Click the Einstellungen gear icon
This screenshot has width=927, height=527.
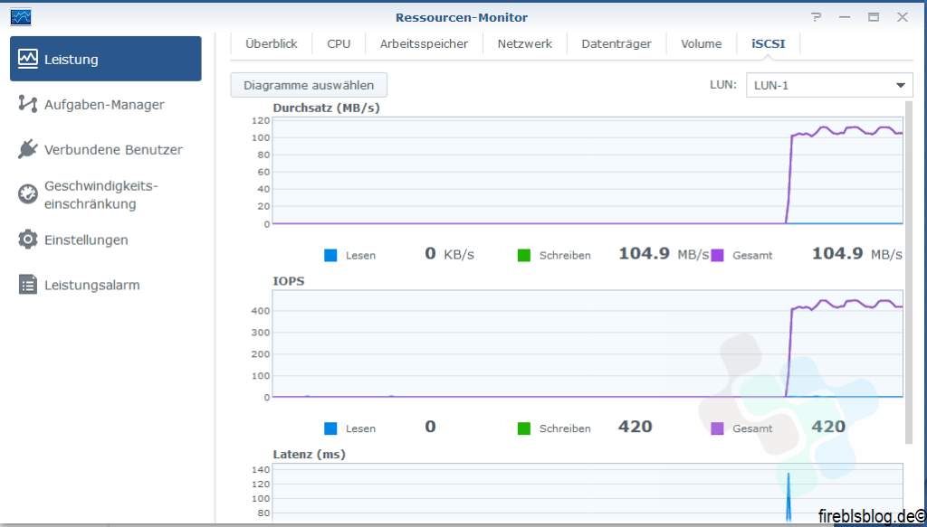[28, 240]
